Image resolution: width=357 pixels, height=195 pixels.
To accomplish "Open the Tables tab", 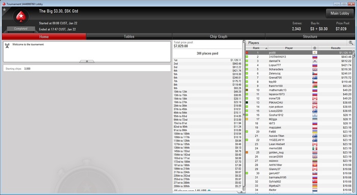I will click(x=129, y=37).
